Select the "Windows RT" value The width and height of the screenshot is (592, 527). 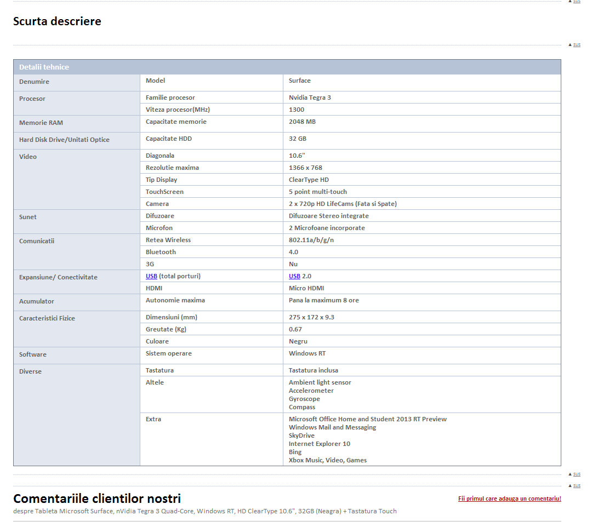308,353
